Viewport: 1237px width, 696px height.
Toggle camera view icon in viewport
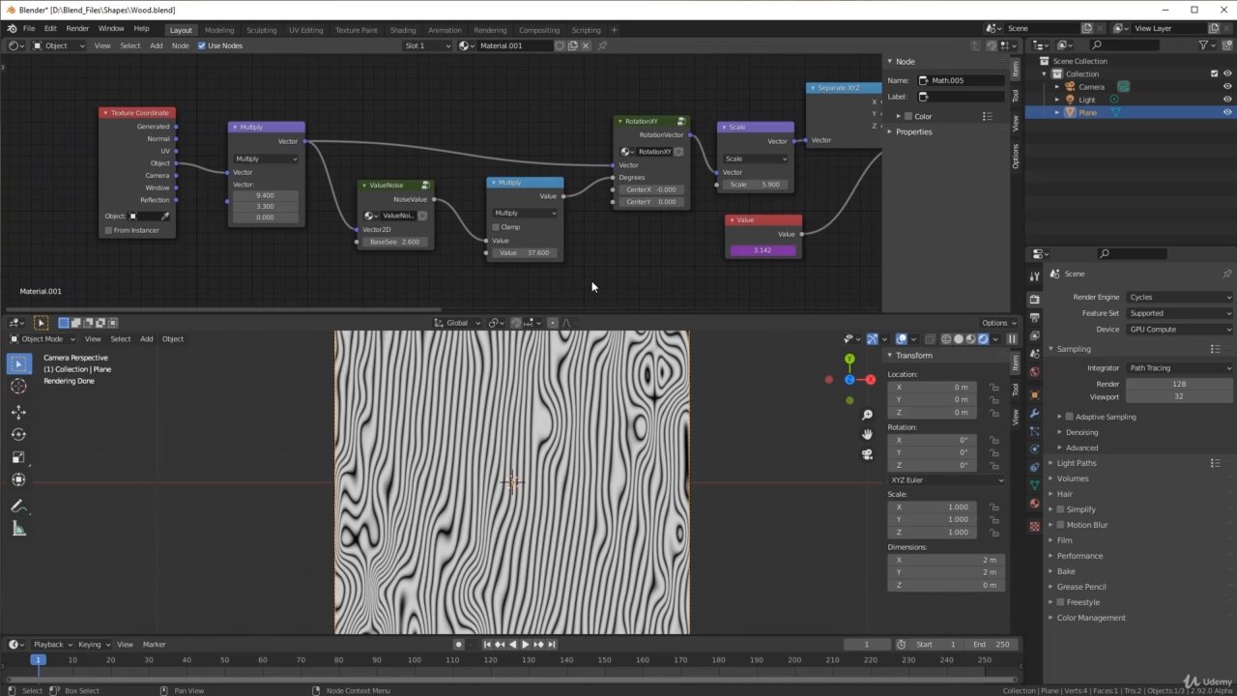pyautogui.click(x=867, y=454)
